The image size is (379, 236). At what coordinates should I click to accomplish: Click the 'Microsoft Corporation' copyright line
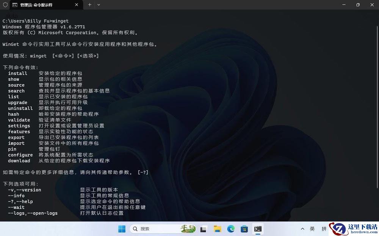tap(70, 32)
